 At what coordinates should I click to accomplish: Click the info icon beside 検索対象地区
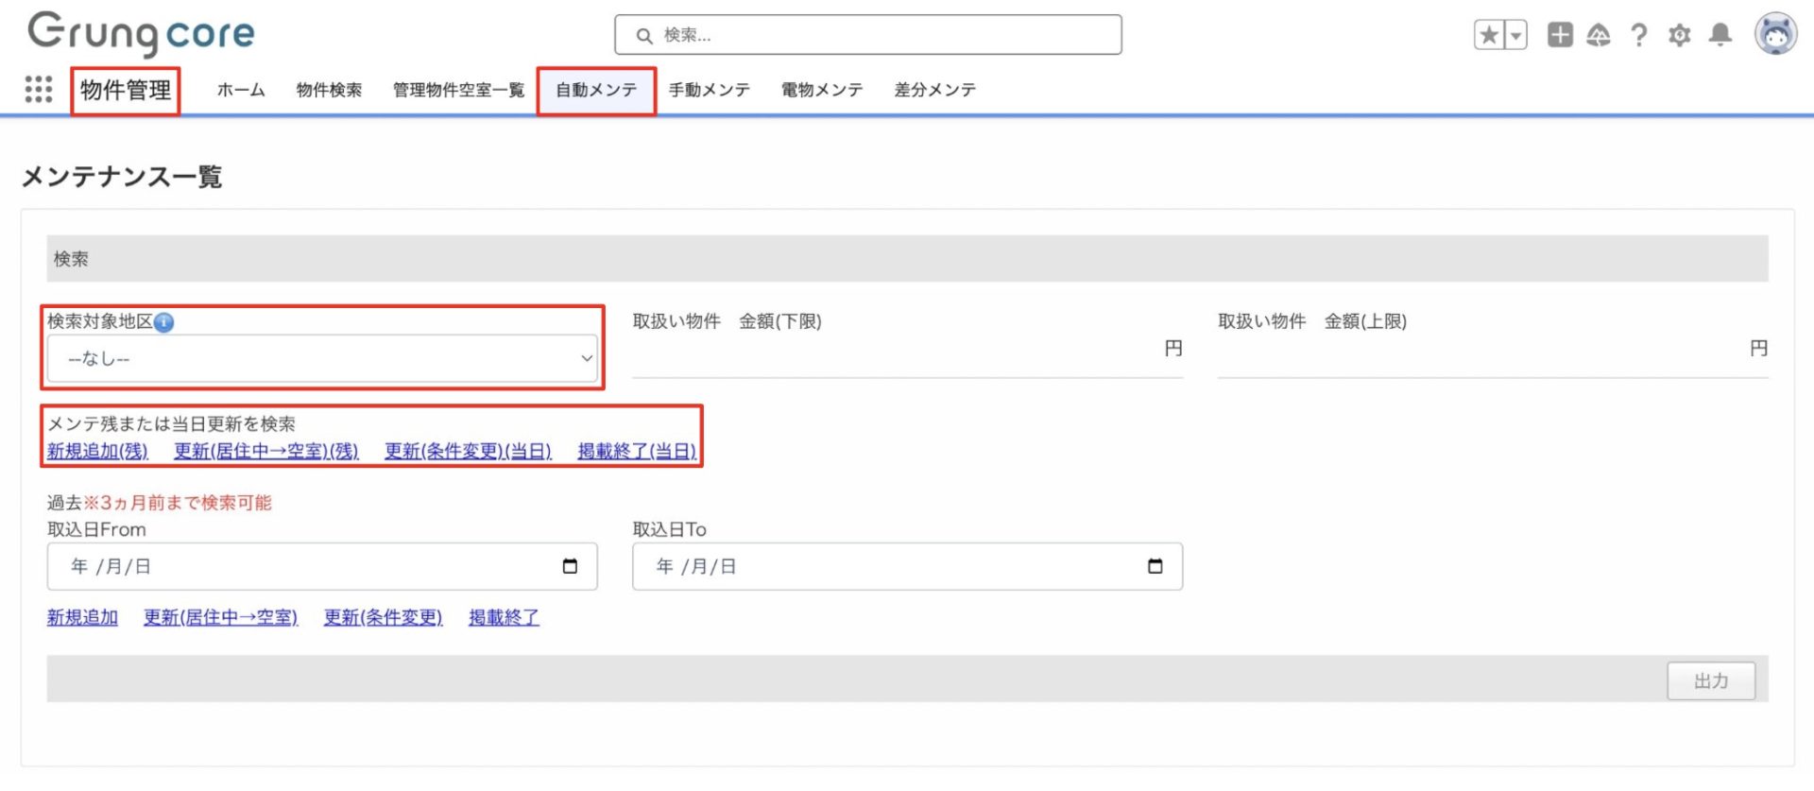(164, 322)
